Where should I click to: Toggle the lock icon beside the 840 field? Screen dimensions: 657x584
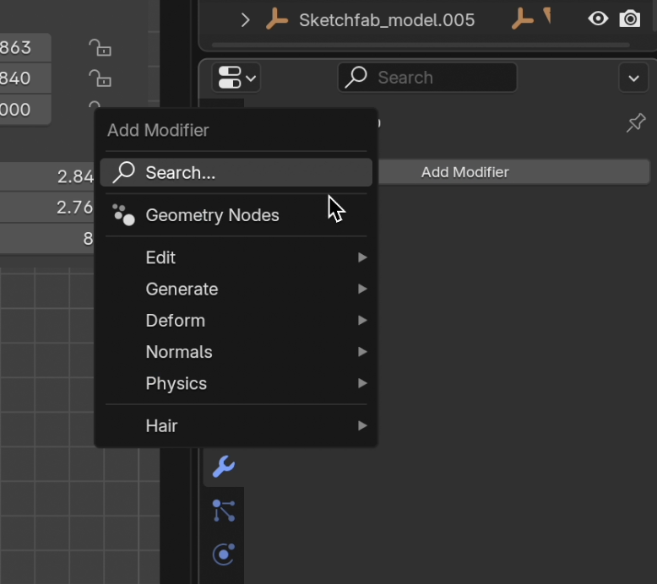(x=100, y=78)
